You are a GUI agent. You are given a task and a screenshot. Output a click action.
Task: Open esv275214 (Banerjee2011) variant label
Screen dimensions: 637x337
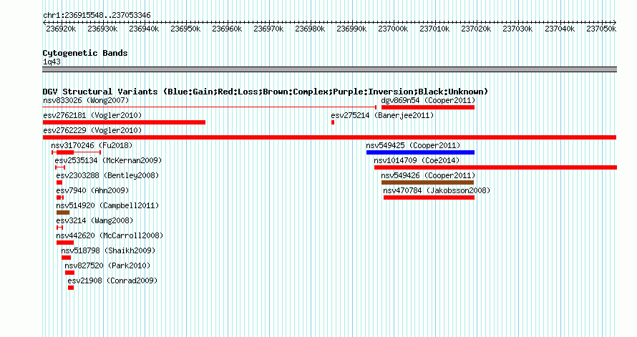click(x=382, y=115)
